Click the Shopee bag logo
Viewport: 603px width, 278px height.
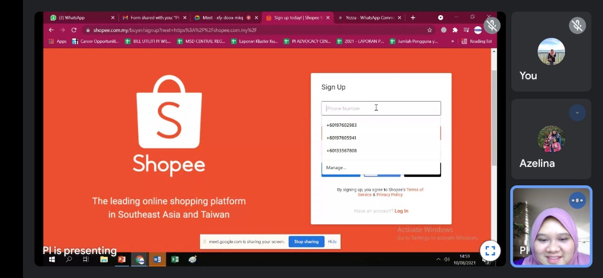169,112
